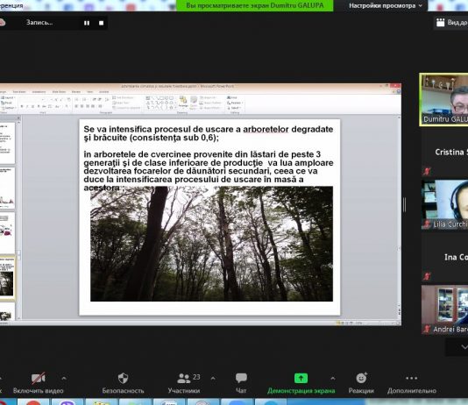Click the green Демонстрация экрана share icon

pyautogui.click(x=301, y=378)
